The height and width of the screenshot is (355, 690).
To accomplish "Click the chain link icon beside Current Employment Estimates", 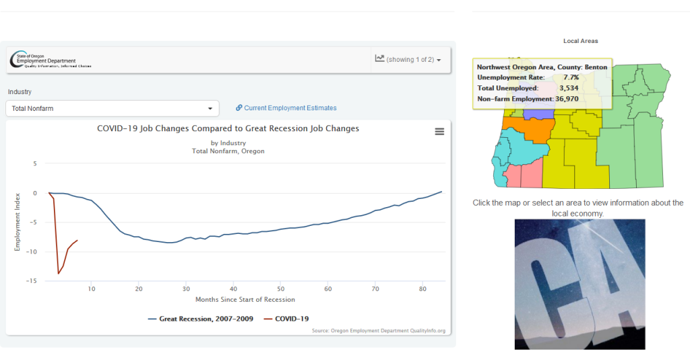I will coord(239,108).
